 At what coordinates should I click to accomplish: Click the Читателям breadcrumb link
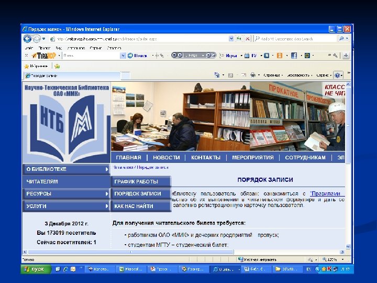pyautogui.click(x=123, y=167)
